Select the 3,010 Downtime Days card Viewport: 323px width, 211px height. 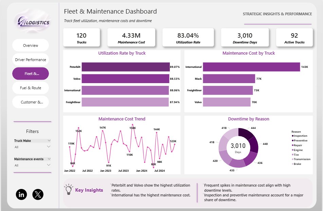point(245,37)
